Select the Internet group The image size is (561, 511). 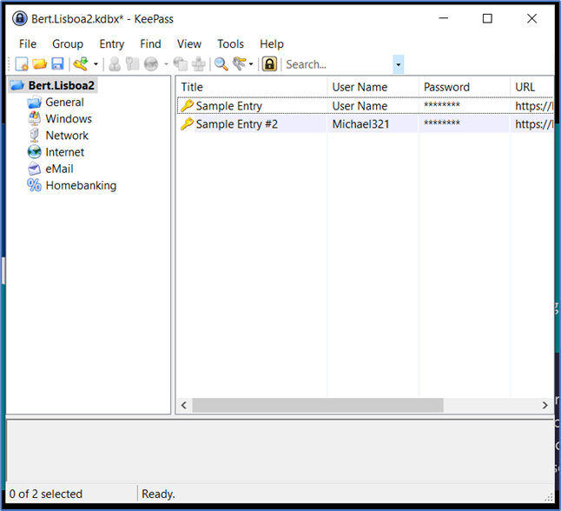(65, 152)
